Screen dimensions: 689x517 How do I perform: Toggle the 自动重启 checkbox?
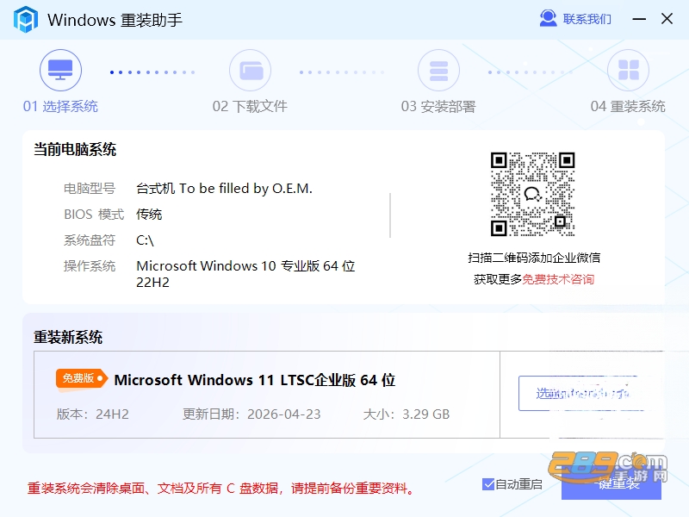pyautogui.click(x=488, y=484)
